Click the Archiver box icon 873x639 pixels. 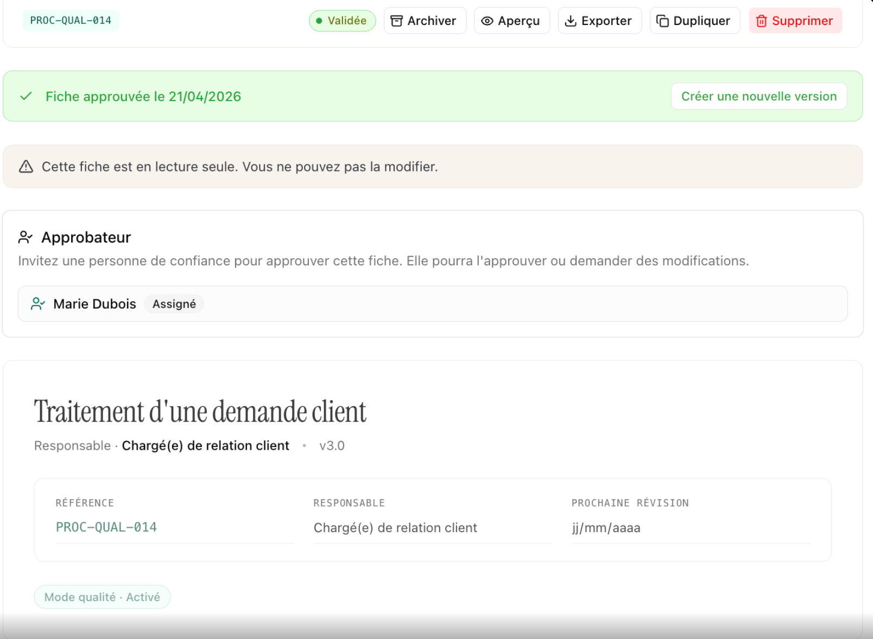click(x=397, y=21)
